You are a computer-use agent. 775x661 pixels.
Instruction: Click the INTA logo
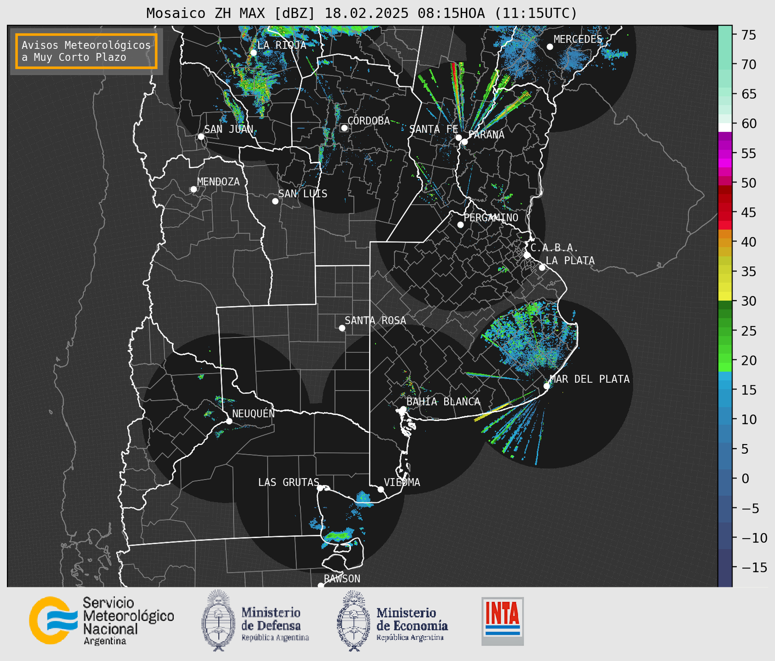pyautogui.click(x=503, y=621)
